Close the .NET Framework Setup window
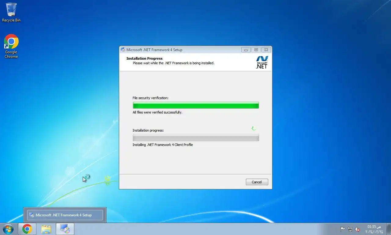Image resolution: width=391 pixels, height=235 pixels. 266,50
